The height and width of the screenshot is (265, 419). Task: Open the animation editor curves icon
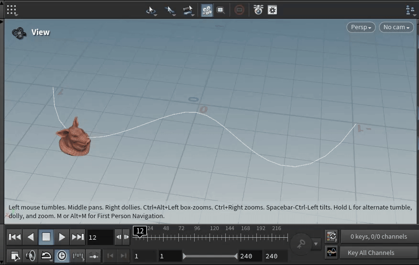click(x=331, y=252)
